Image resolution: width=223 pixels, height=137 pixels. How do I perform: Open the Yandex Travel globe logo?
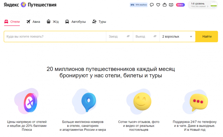coord(23,5)
